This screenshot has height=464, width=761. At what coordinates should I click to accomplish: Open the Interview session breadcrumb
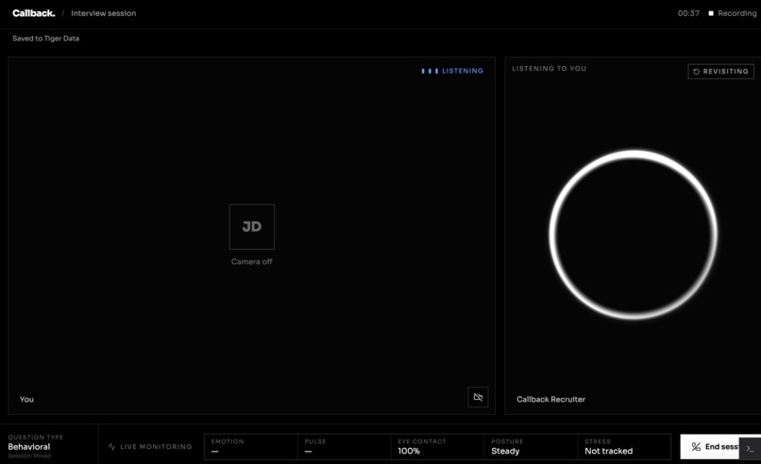(x=103, y=13)
